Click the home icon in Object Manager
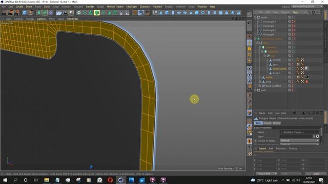The width and height of the screenshot is (328, 184). 313,12
